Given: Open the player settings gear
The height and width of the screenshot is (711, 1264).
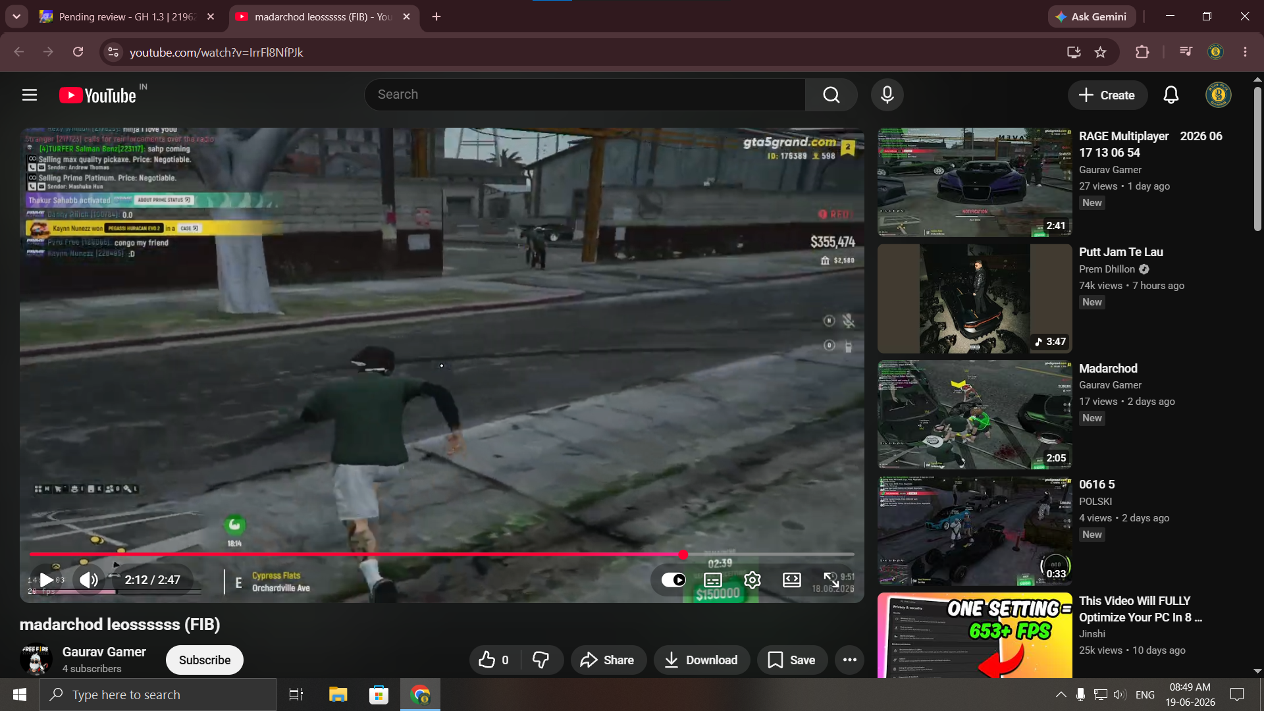Looking at the screenshot, I should [752, 580].
